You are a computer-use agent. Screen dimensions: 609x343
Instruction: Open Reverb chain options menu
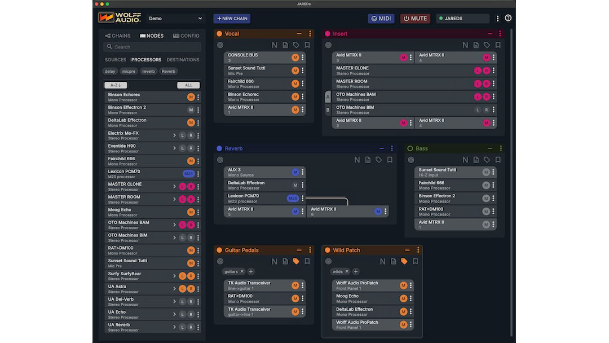coord(392,148)
